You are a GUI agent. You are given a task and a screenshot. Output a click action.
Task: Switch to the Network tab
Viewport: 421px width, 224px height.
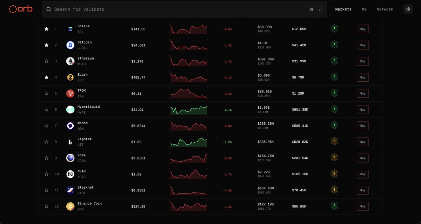385,9
